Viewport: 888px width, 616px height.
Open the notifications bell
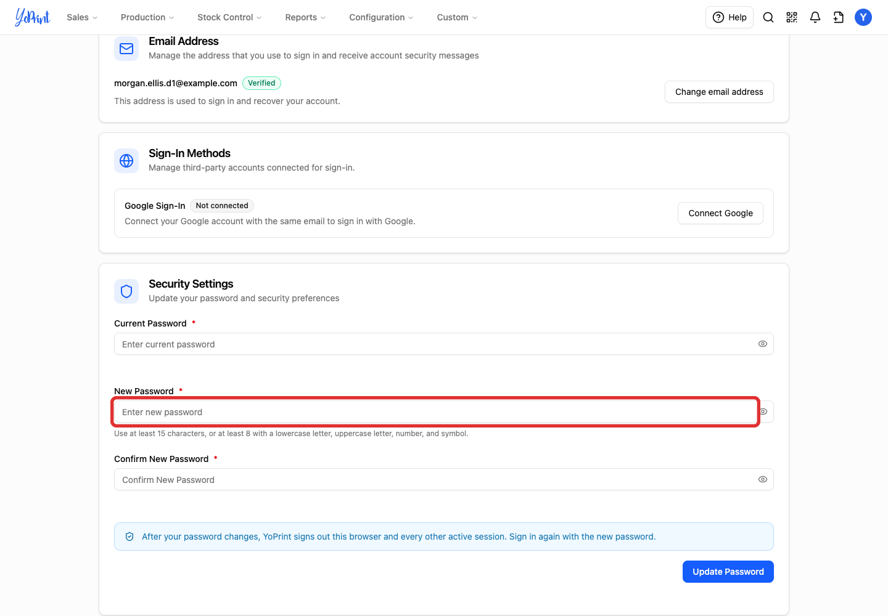click(x=815, y=17)
